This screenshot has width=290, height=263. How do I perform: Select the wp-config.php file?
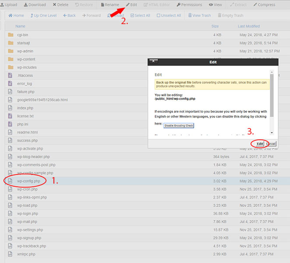point(28,181)
